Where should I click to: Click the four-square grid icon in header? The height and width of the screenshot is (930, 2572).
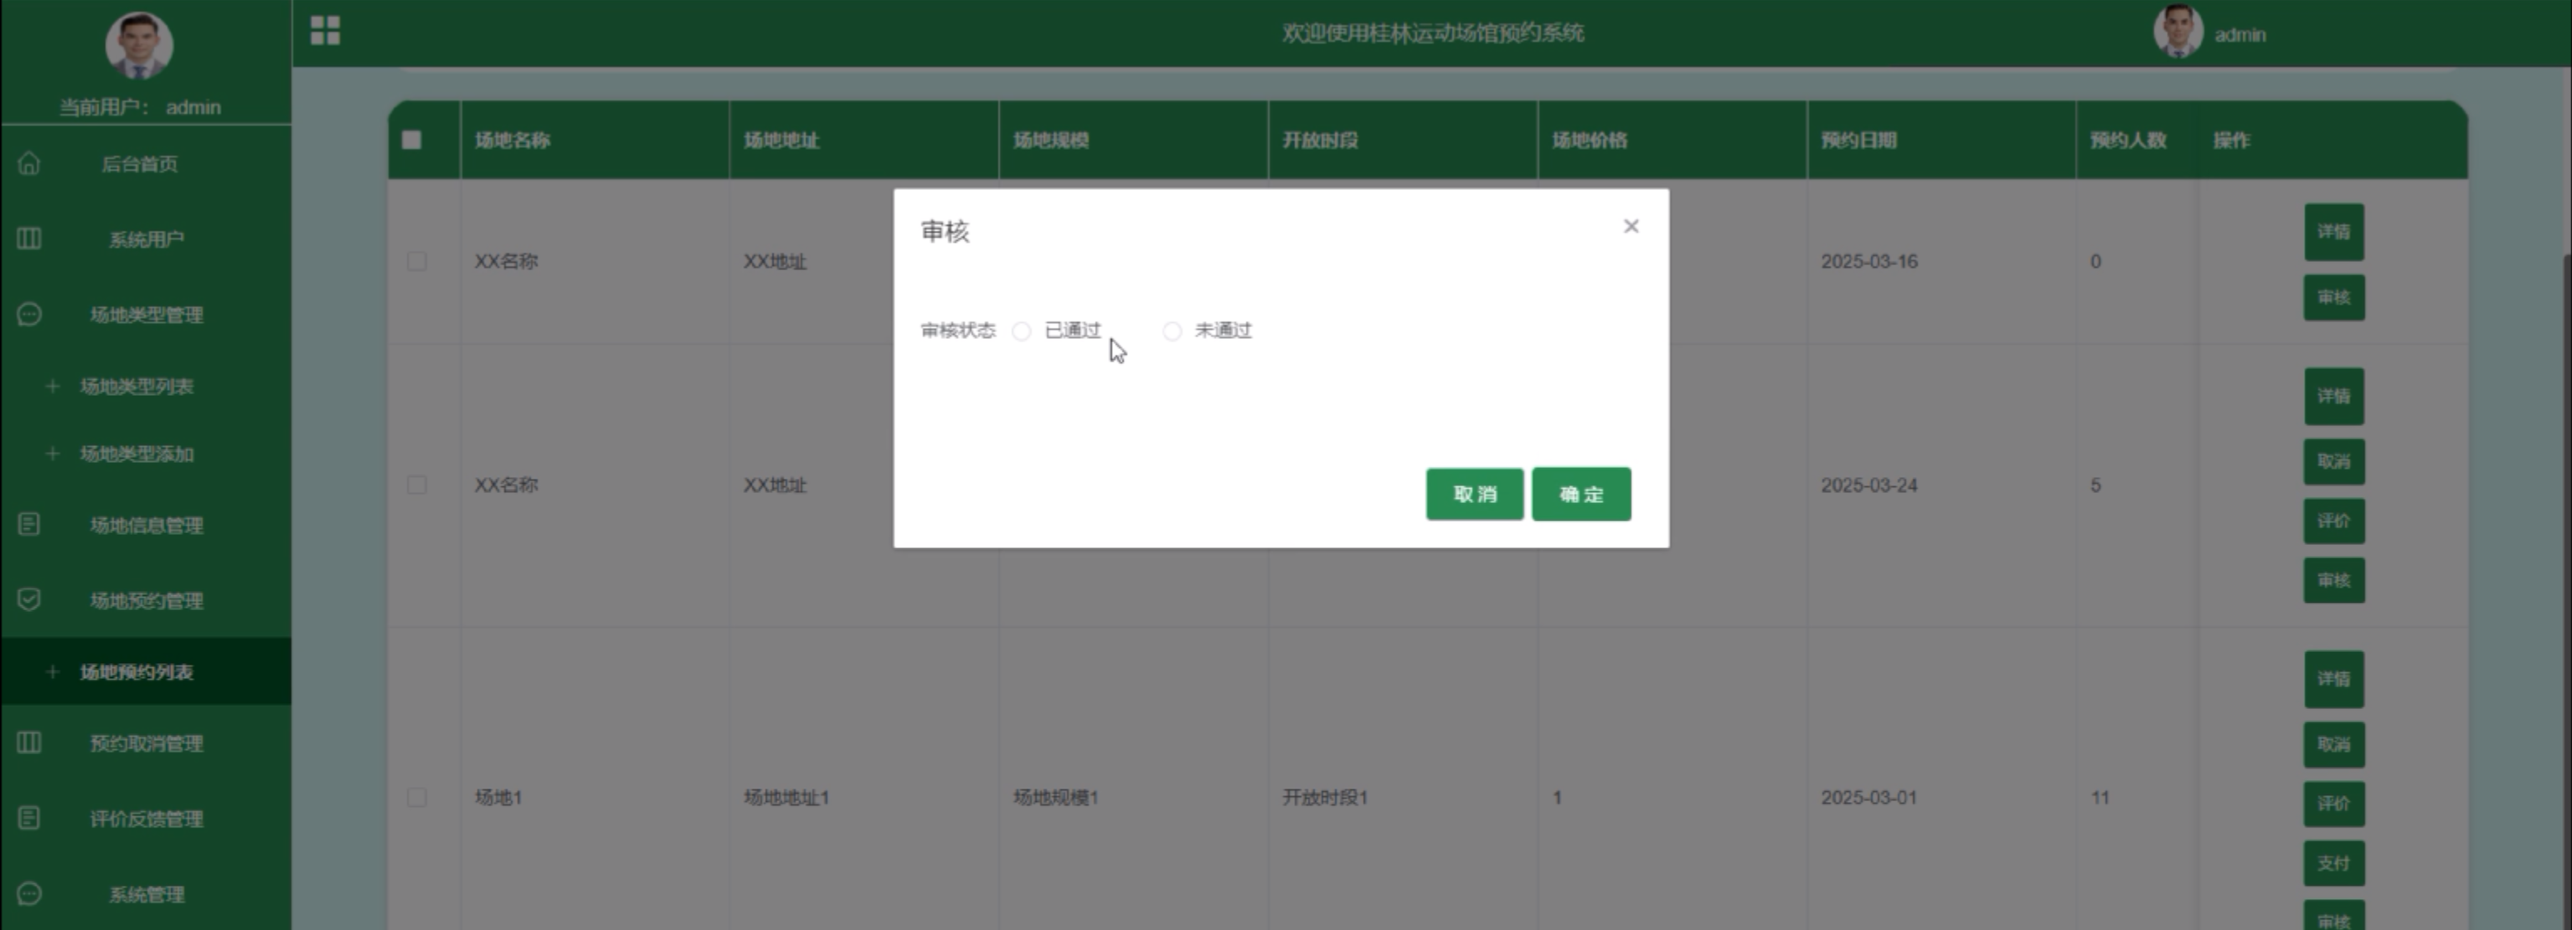[x=324, y=31]
